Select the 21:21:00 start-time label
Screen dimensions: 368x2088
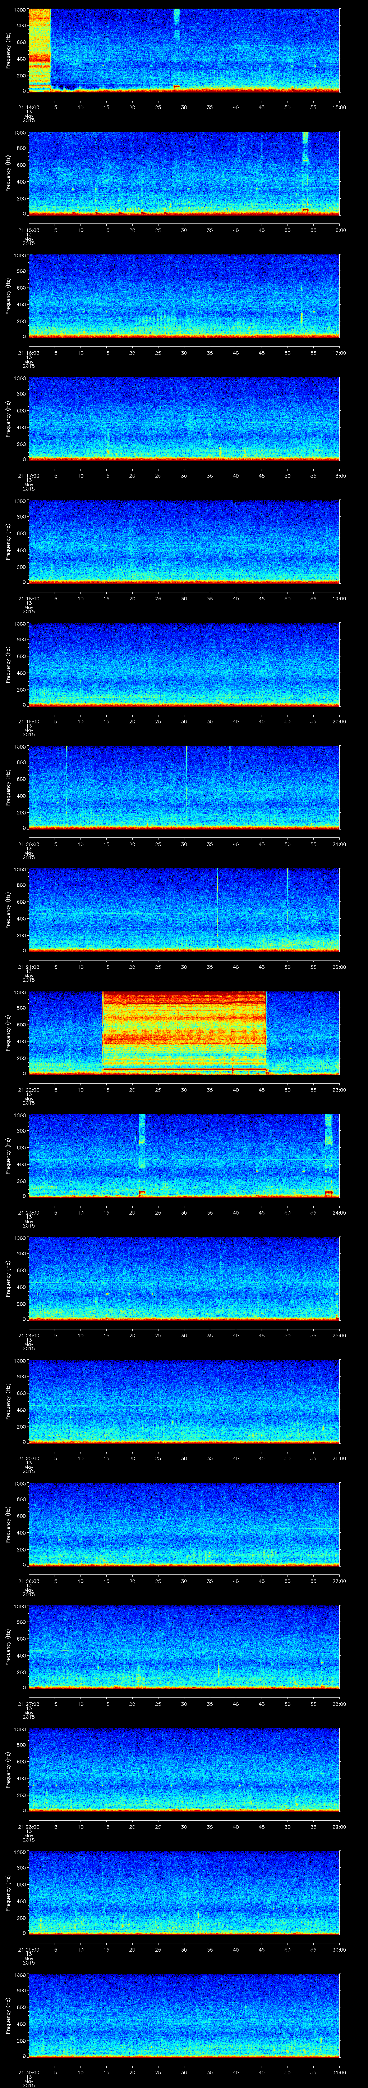click(x=28, y=966)
